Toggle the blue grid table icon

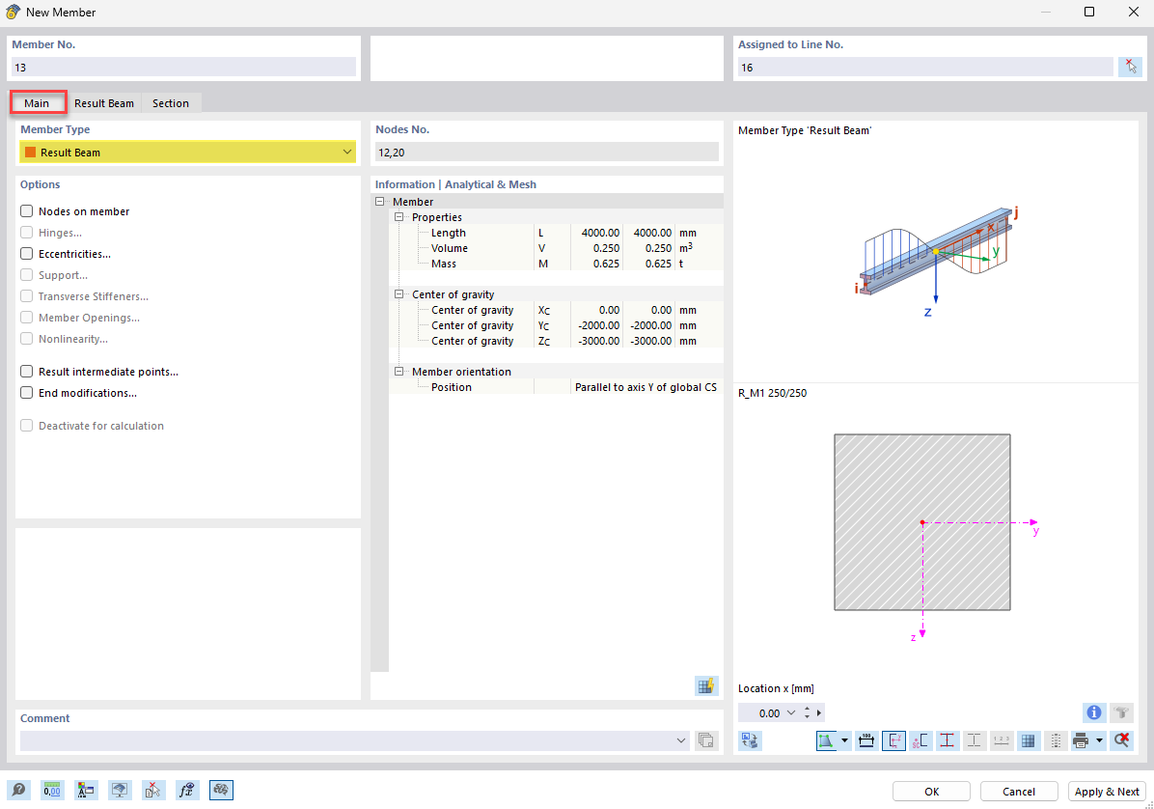tap(1029, 740)
